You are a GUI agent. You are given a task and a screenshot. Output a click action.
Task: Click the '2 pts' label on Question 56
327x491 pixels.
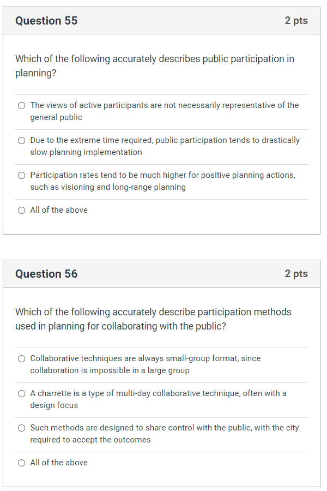(x=296, y=273)
